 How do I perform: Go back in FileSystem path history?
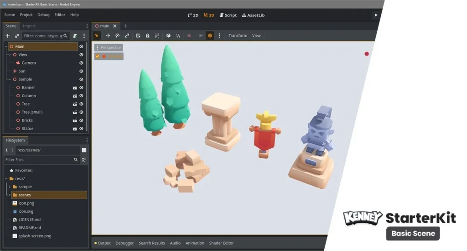(6, 151)
